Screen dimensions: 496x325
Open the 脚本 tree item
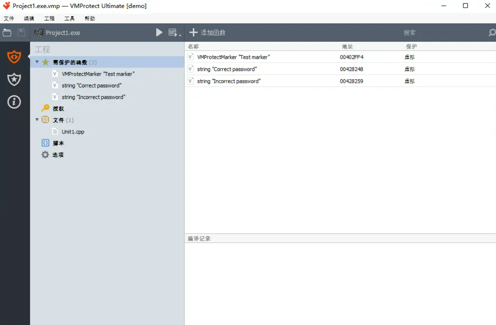click(x=58, y=143)
